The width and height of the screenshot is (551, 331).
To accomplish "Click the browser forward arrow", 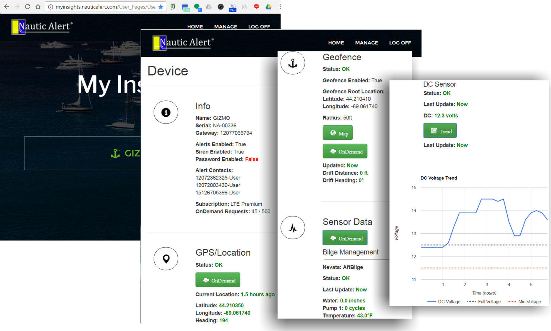I will [x=17, y=7].
